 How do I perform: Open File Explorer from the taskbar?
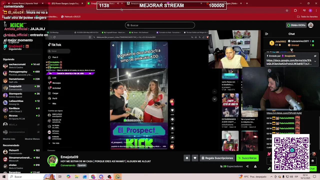click(x=76, y=177)
